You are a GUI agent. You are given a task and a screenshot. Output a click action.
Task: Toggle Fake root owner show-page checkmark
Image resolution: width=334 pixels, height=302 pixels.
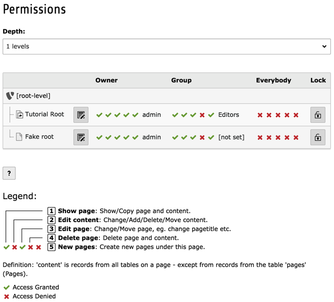(x=99, y=138)
